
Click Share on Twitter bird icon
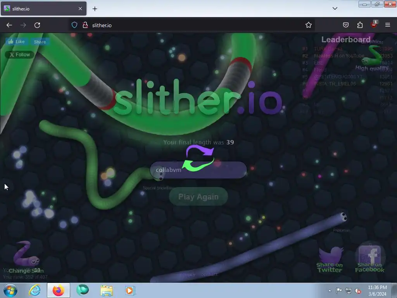tap(330, 260)
